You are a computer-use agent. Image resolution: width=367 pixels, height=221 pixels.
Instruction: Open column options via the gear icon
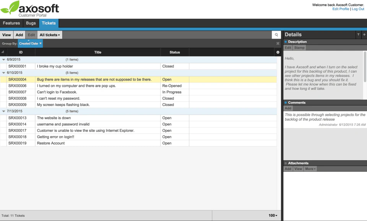(x=278, y=52)
